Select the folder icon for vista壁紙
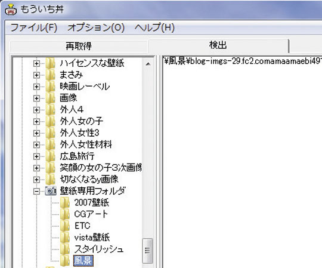Screen dimensions: 322x268 tap(65, 238)
